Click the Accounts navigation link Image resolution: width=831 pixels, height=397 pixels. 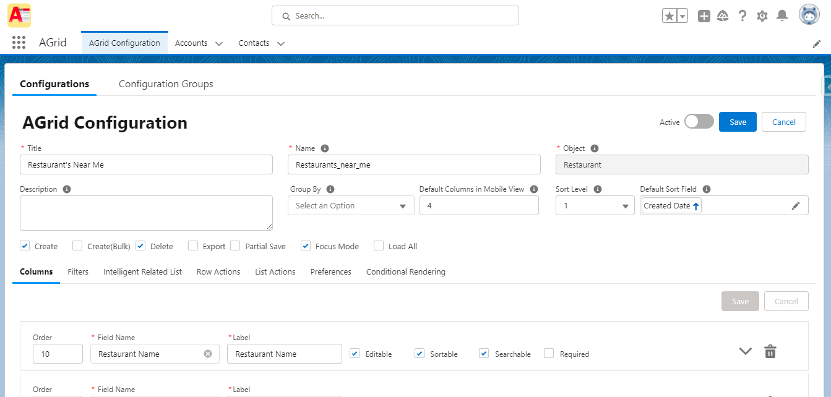point(191,43)
